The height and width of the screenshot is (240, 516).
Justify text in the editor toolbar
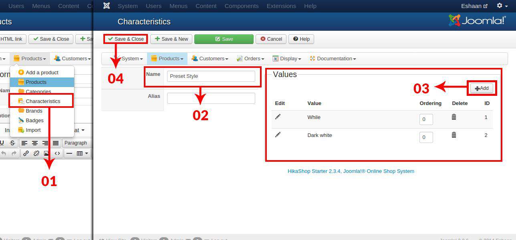click(x=56, y=143)
